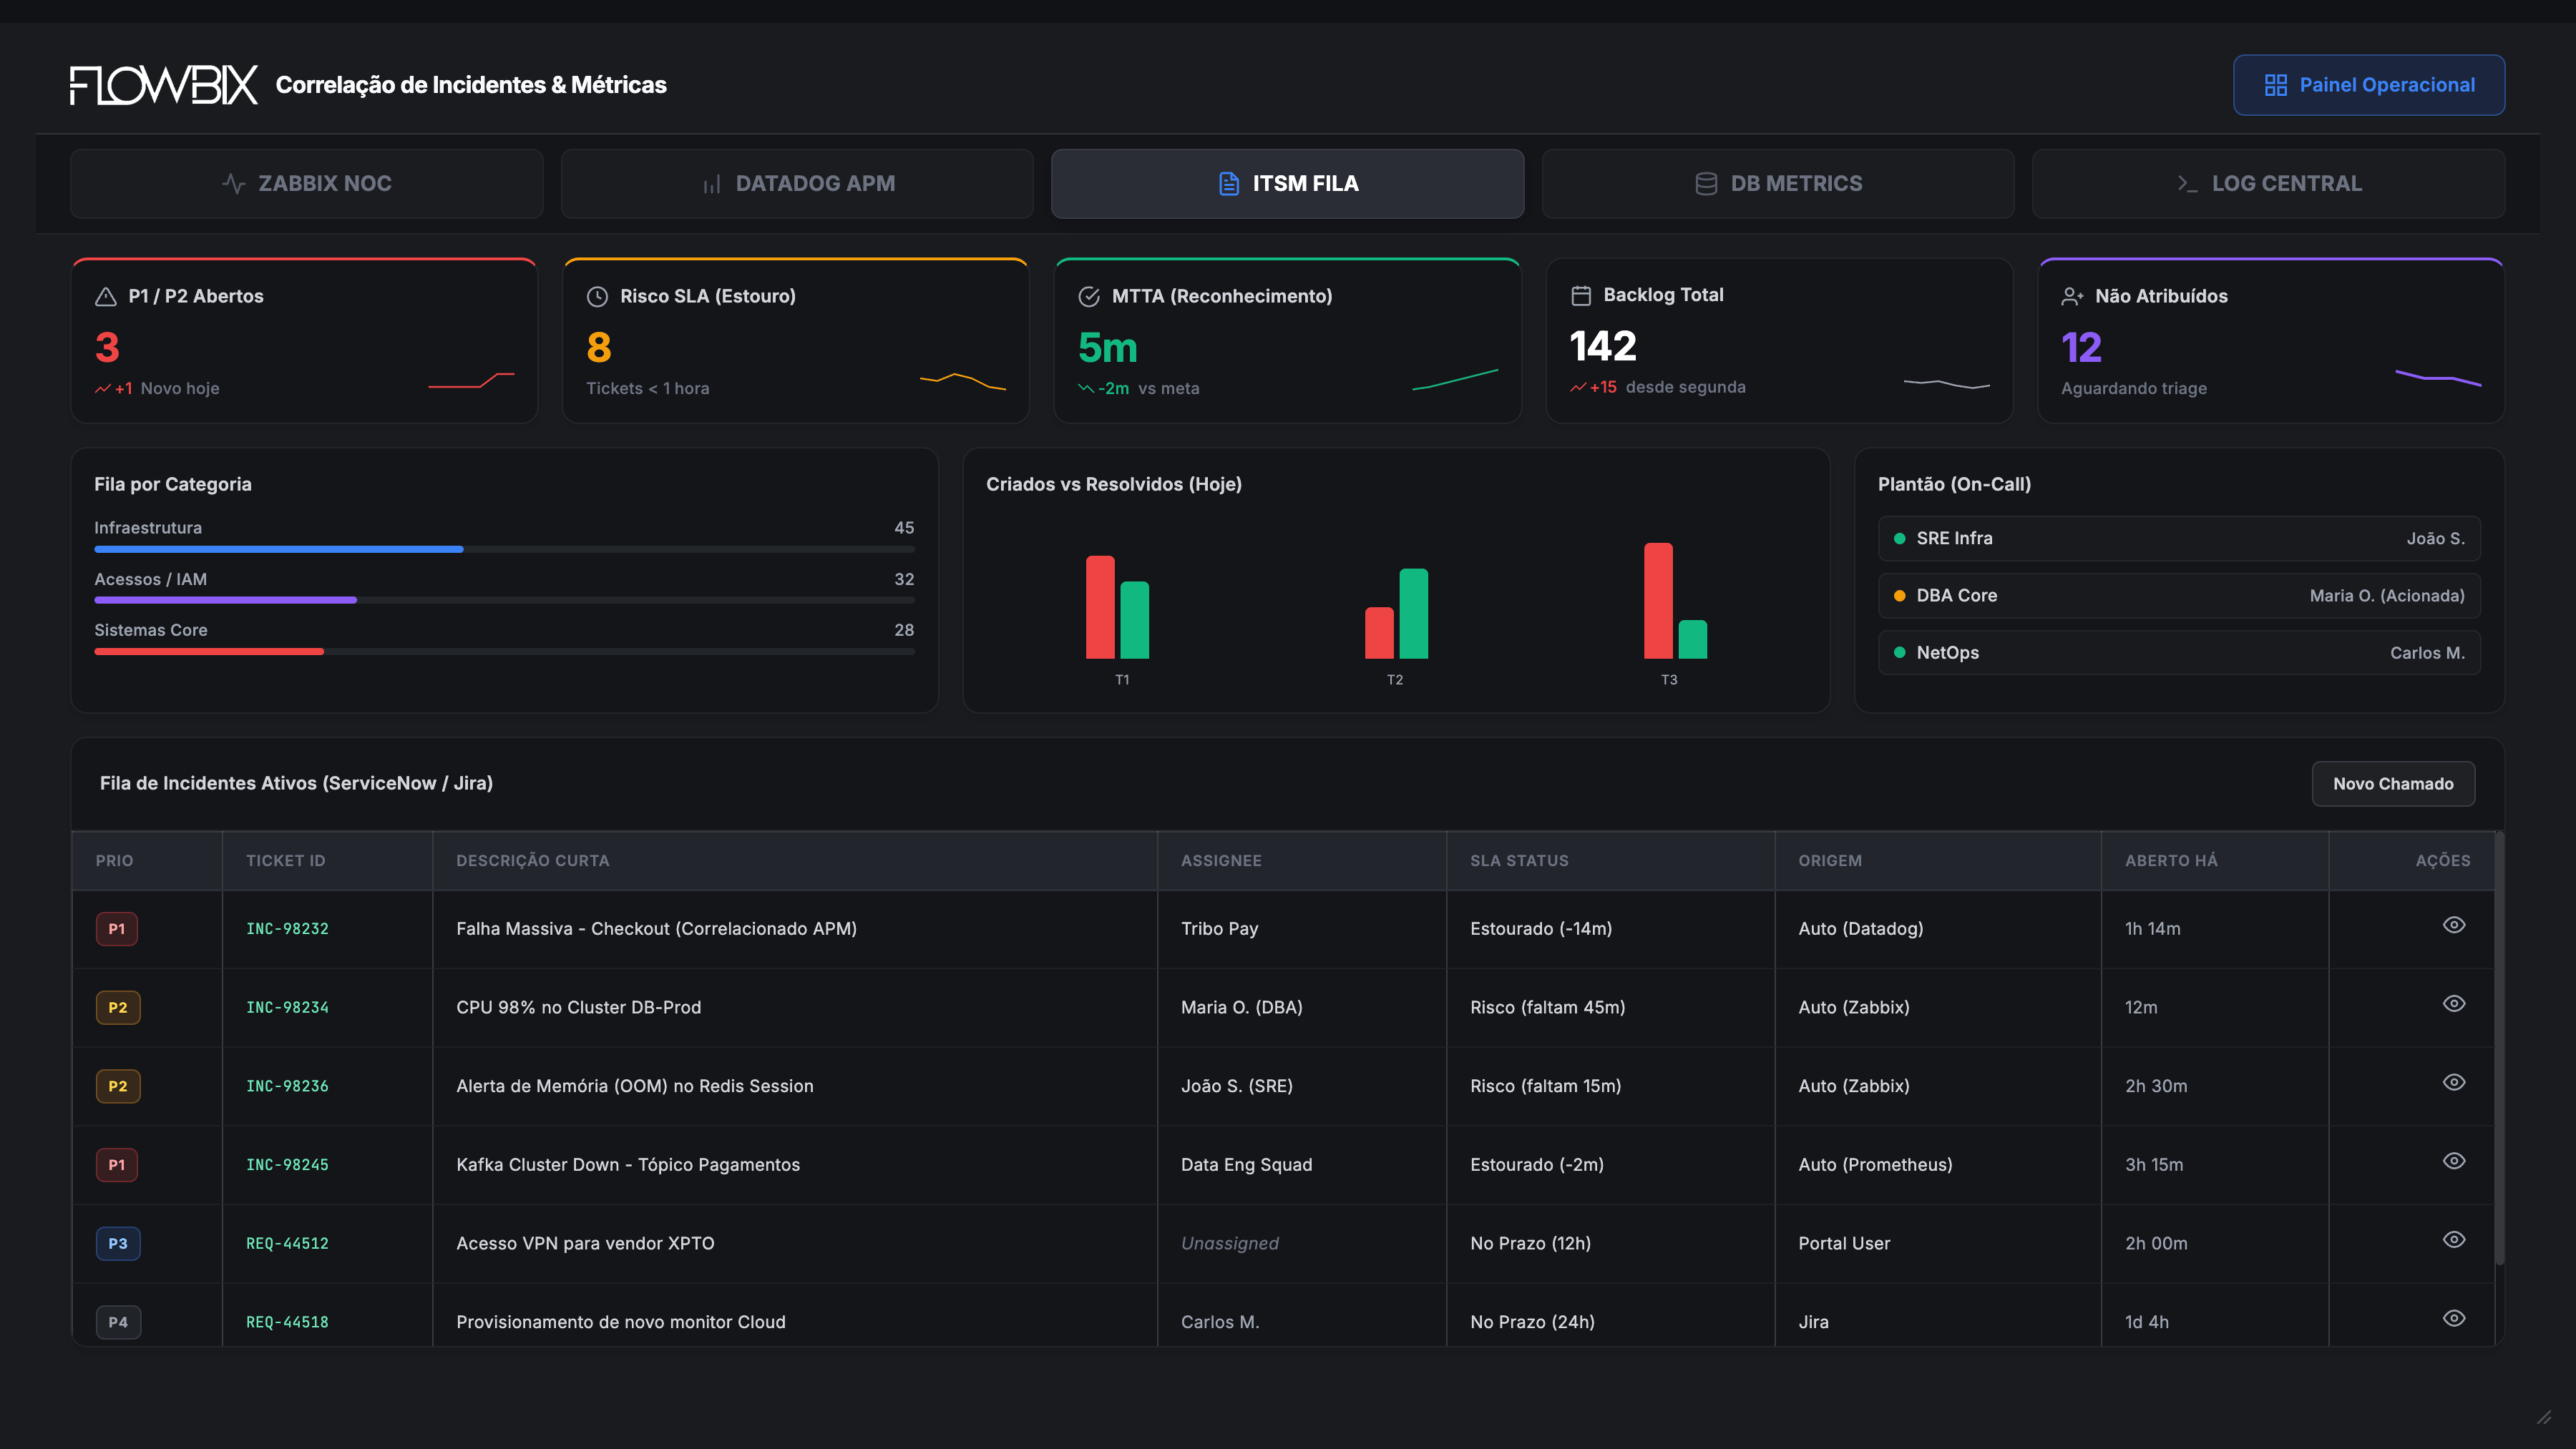View details of ticket INC-98232 via eye icon
This screenshot has width=2576, height=1449.
point(2453,925)
